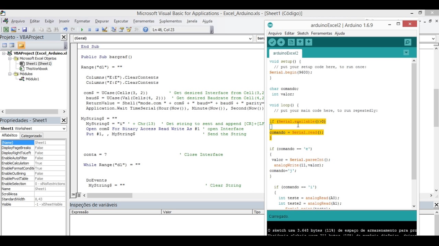Click the Break pause icon
This screenshot has width=439, height=246.
pyautogui.click(x=90, y=30)
